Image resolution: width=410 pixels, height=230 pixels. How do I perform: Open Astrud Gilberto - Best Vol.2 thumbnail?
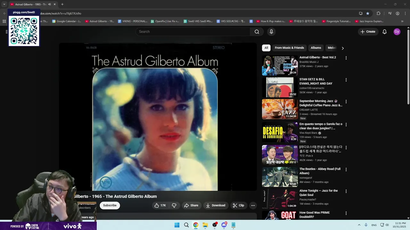coord(280,65)
